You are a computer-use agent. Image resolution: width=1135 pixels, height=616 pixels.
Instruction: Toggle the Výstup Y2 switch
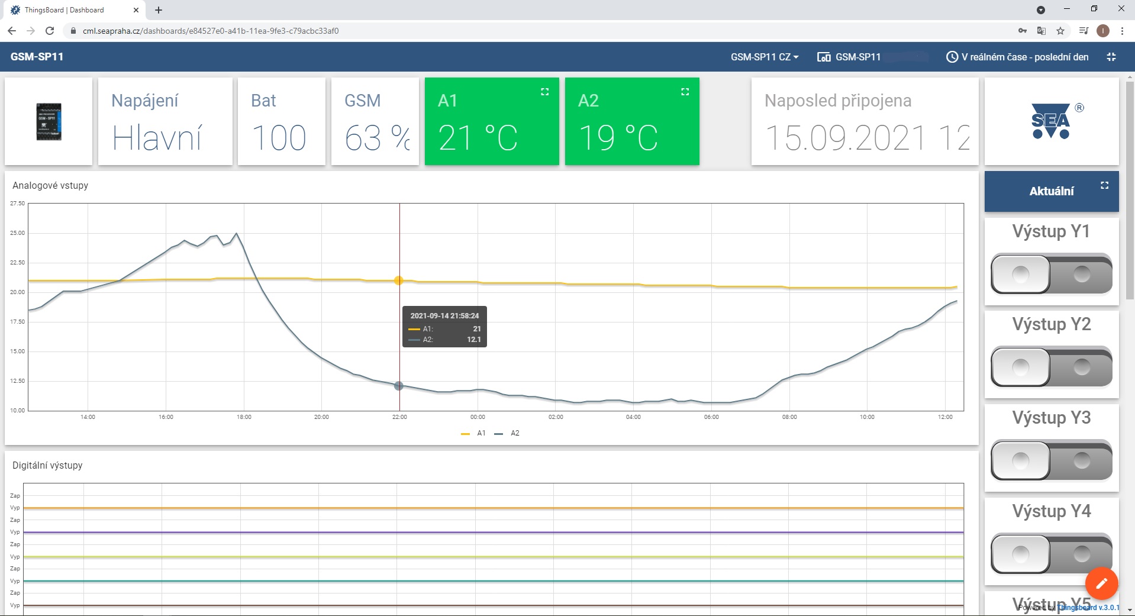click(1052, 367)
